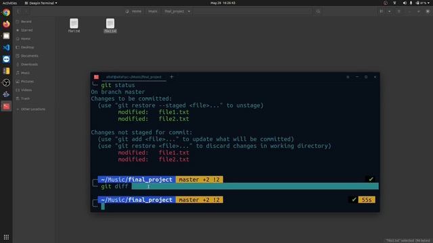Open the Deepin Terminal app menu
Image resolution: width=433 pixels, height=243 pixels.
point(41,3)
